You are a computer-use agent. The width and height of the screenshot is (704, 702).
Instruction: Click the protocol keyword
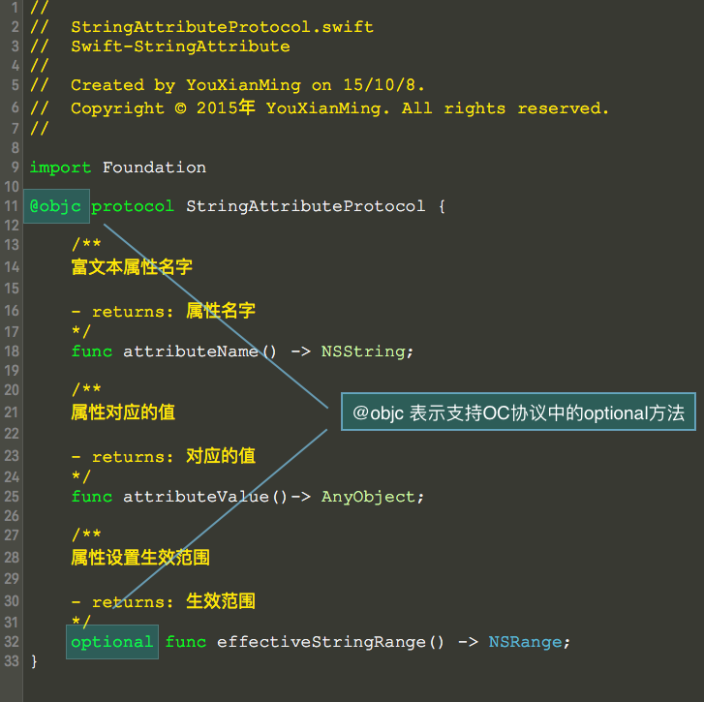click(x=133, y=206)
